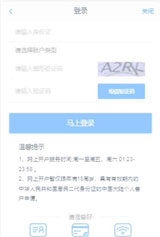Select the 网上开户服务时间 tip line
This screenshot has height=237, width=160.
77,159
